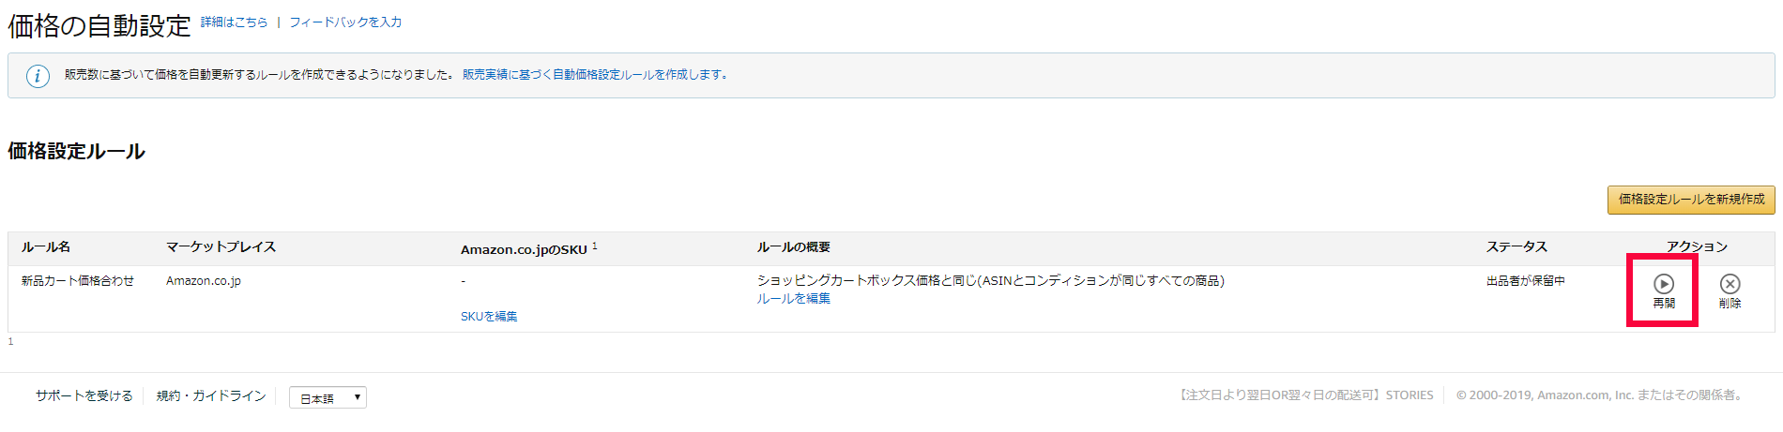Image resolution: width=1783 pixels, height=432 pixels.
Task: Click the 出品者が保留中 status text
Action: tap(1526, 281)
